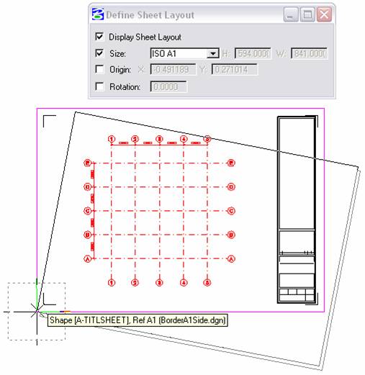
Task: Click the MicroStation icon in dialog title bar
Action: (x=98, y=14)
